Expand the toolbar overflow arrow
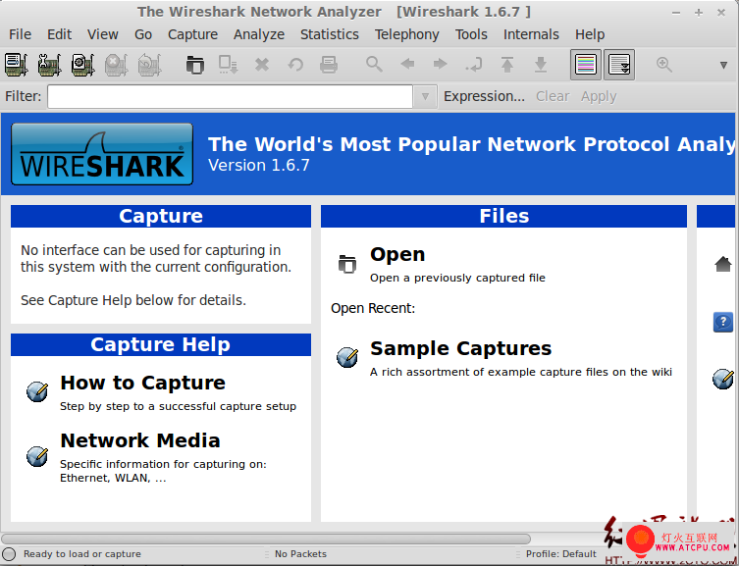 pyautogui.click(x=723, y=65)
